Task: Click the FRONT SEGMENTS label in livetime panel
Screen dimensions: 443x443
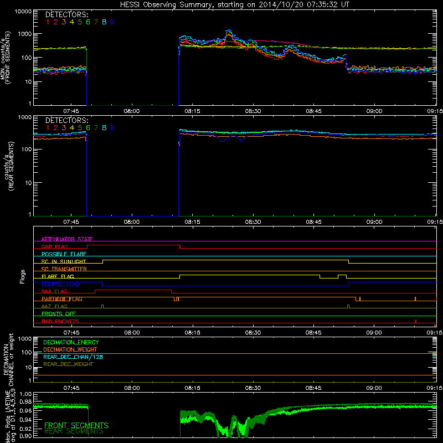Action: pyautogui.click(x=76, y=425)
